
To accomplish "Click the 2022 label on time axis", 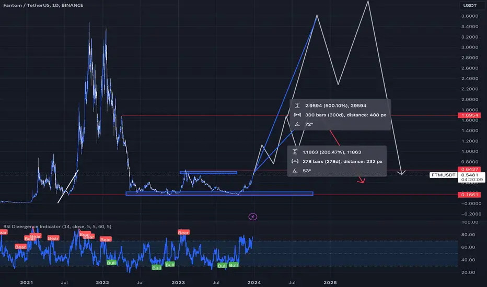I will coord(102,282).
